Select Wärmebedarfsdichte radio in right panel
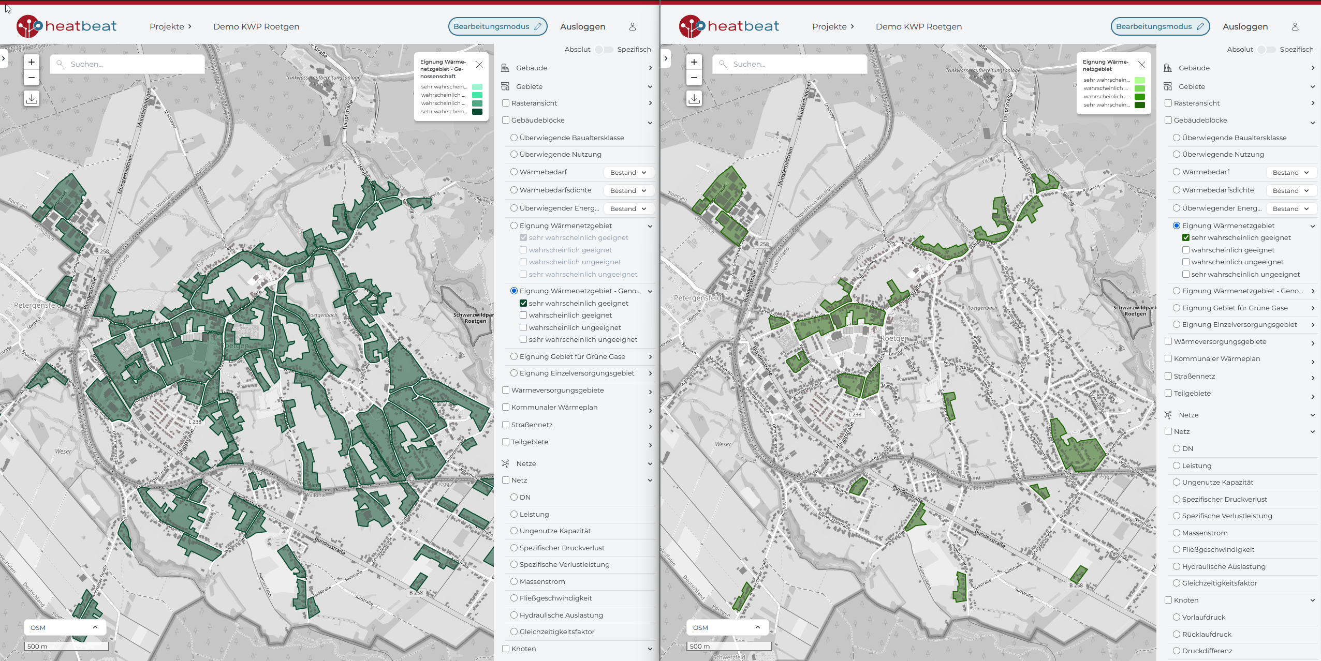This screenshot has height=661, width=1321. [1176, 190]
